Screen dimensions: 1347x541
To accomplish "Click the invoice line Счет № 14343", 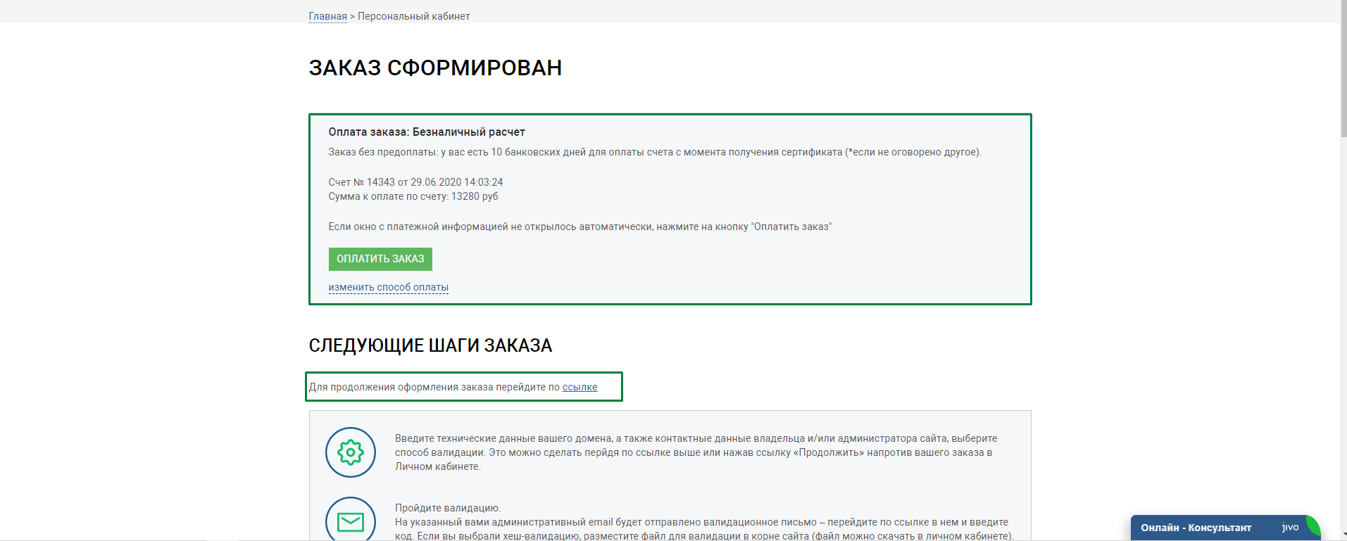I will tap(415, 182).
